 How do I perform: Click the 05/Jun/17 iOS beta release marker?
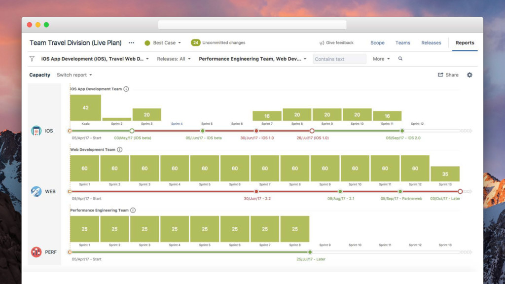(x=203, y=131)
